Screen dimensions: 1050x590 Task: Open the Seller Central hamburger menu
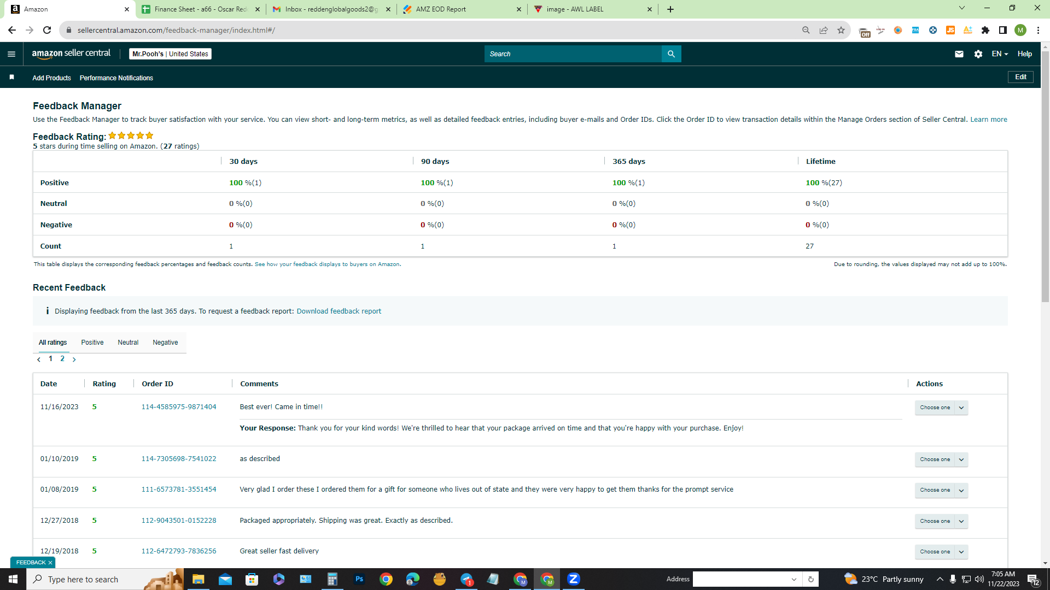point(11,54)
